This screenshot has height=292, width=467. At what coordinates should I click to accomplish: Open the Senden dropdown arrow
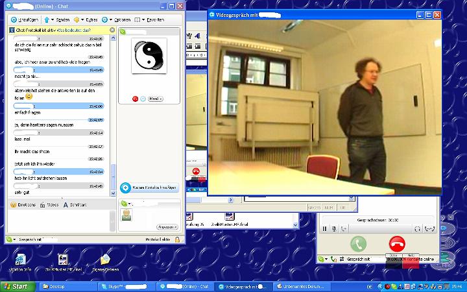coord(53,20)
